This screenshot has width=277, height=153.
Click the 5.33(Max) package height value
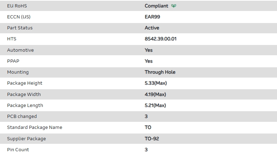(x=156, y=83)
